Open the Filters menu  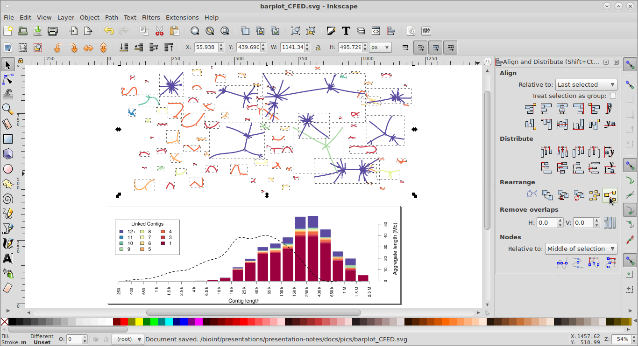151,17
